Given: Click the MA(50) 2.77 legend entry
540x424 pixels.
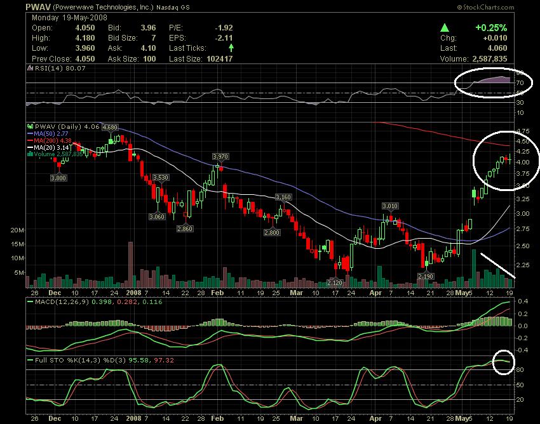Looking at the screenshot, I should 51,133.
